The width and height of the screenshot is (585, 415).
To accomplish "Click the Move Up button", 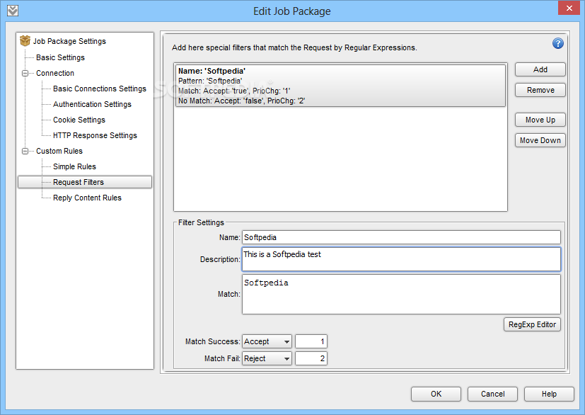I will pos(540,120).
